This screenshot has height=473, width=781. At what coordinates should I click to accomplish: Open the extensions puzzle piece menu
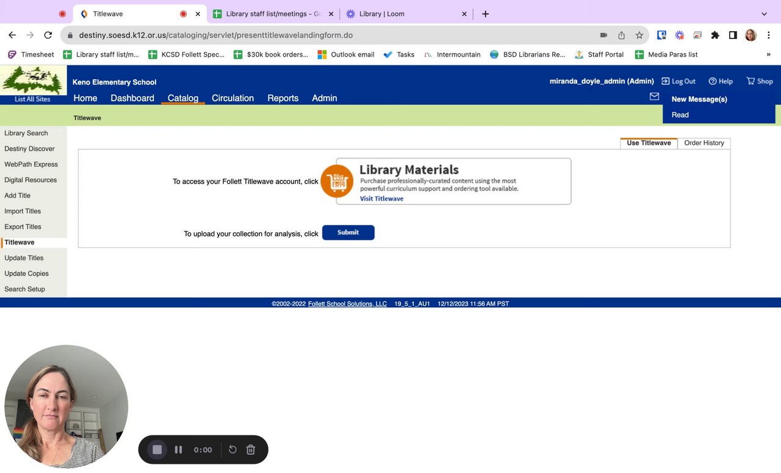(x=715, y=35)
